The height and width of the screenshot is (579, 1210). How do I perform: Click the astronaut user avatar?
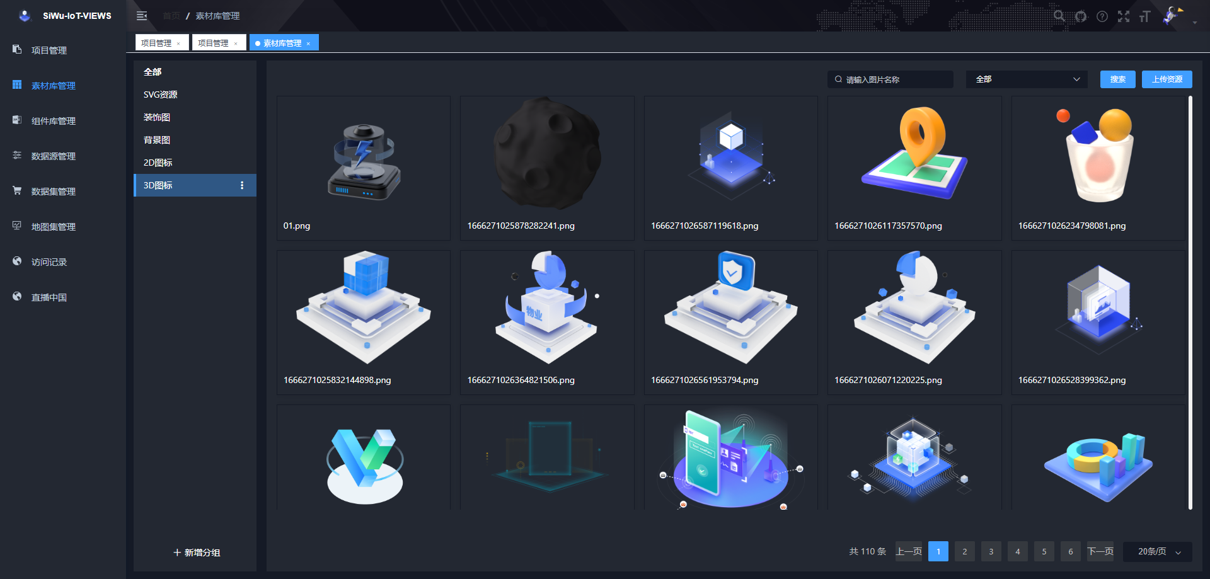coord(1172,15)
